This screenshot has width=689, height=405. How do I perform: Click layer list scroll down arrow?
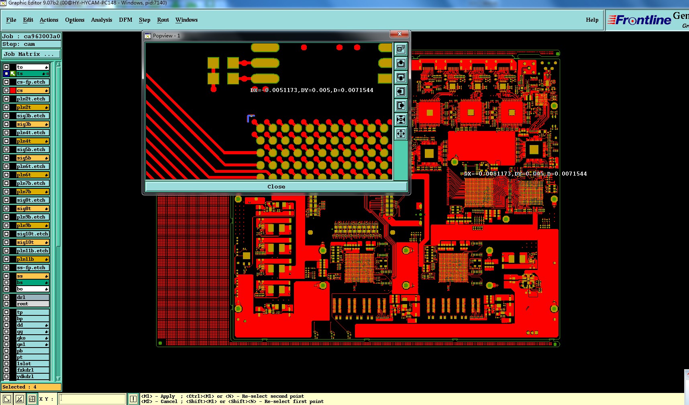[58, 378]
